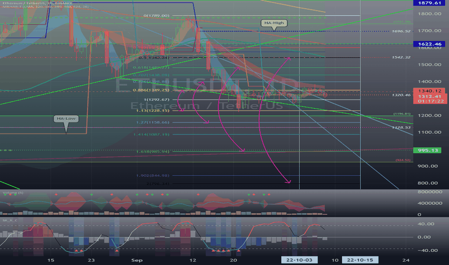The width and height of the screenshot is (449, 265).
Task: Select the -40.00 oscillator axis value
Action: pos(427,251)
